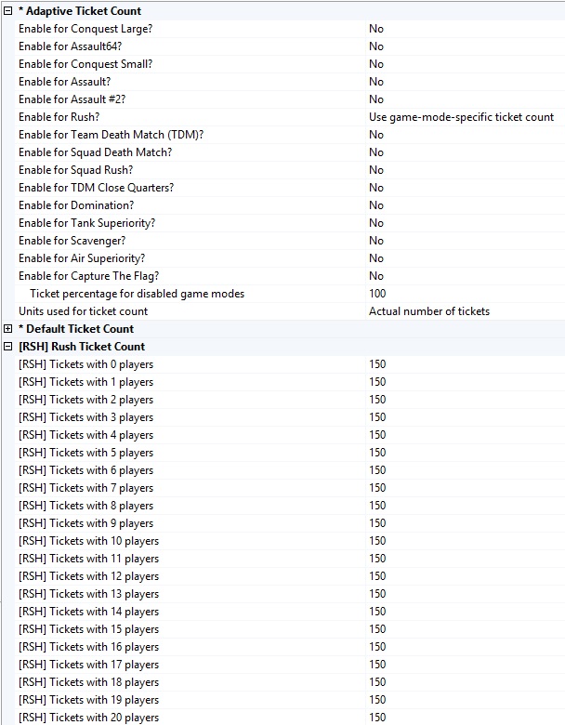
Task: Click the Enable for Squad Rush value
Action: [x=376, y=170]
